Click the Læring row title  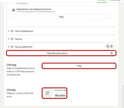18,39
